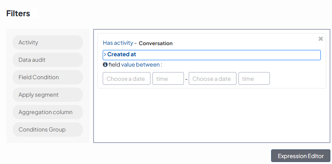Viewport: 332px width, 164px height.
Task: Click the info icon beside field value
Action: [105, 65]
